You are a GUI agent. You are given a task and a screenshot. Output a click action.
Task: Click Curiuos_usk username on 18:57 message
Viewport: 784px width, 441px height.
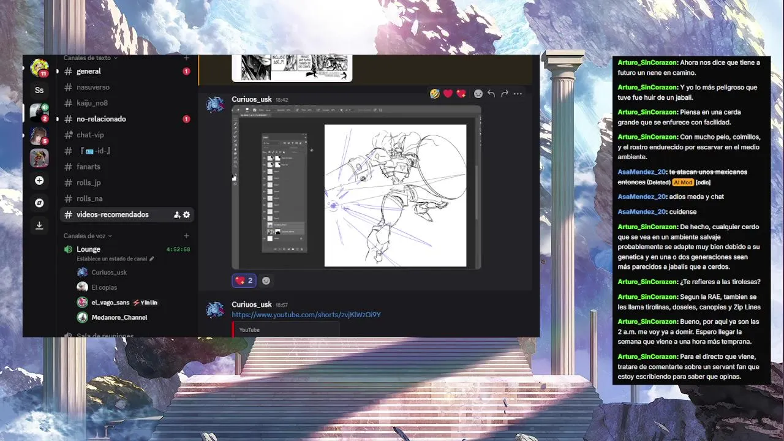click(x=251, y=304)
